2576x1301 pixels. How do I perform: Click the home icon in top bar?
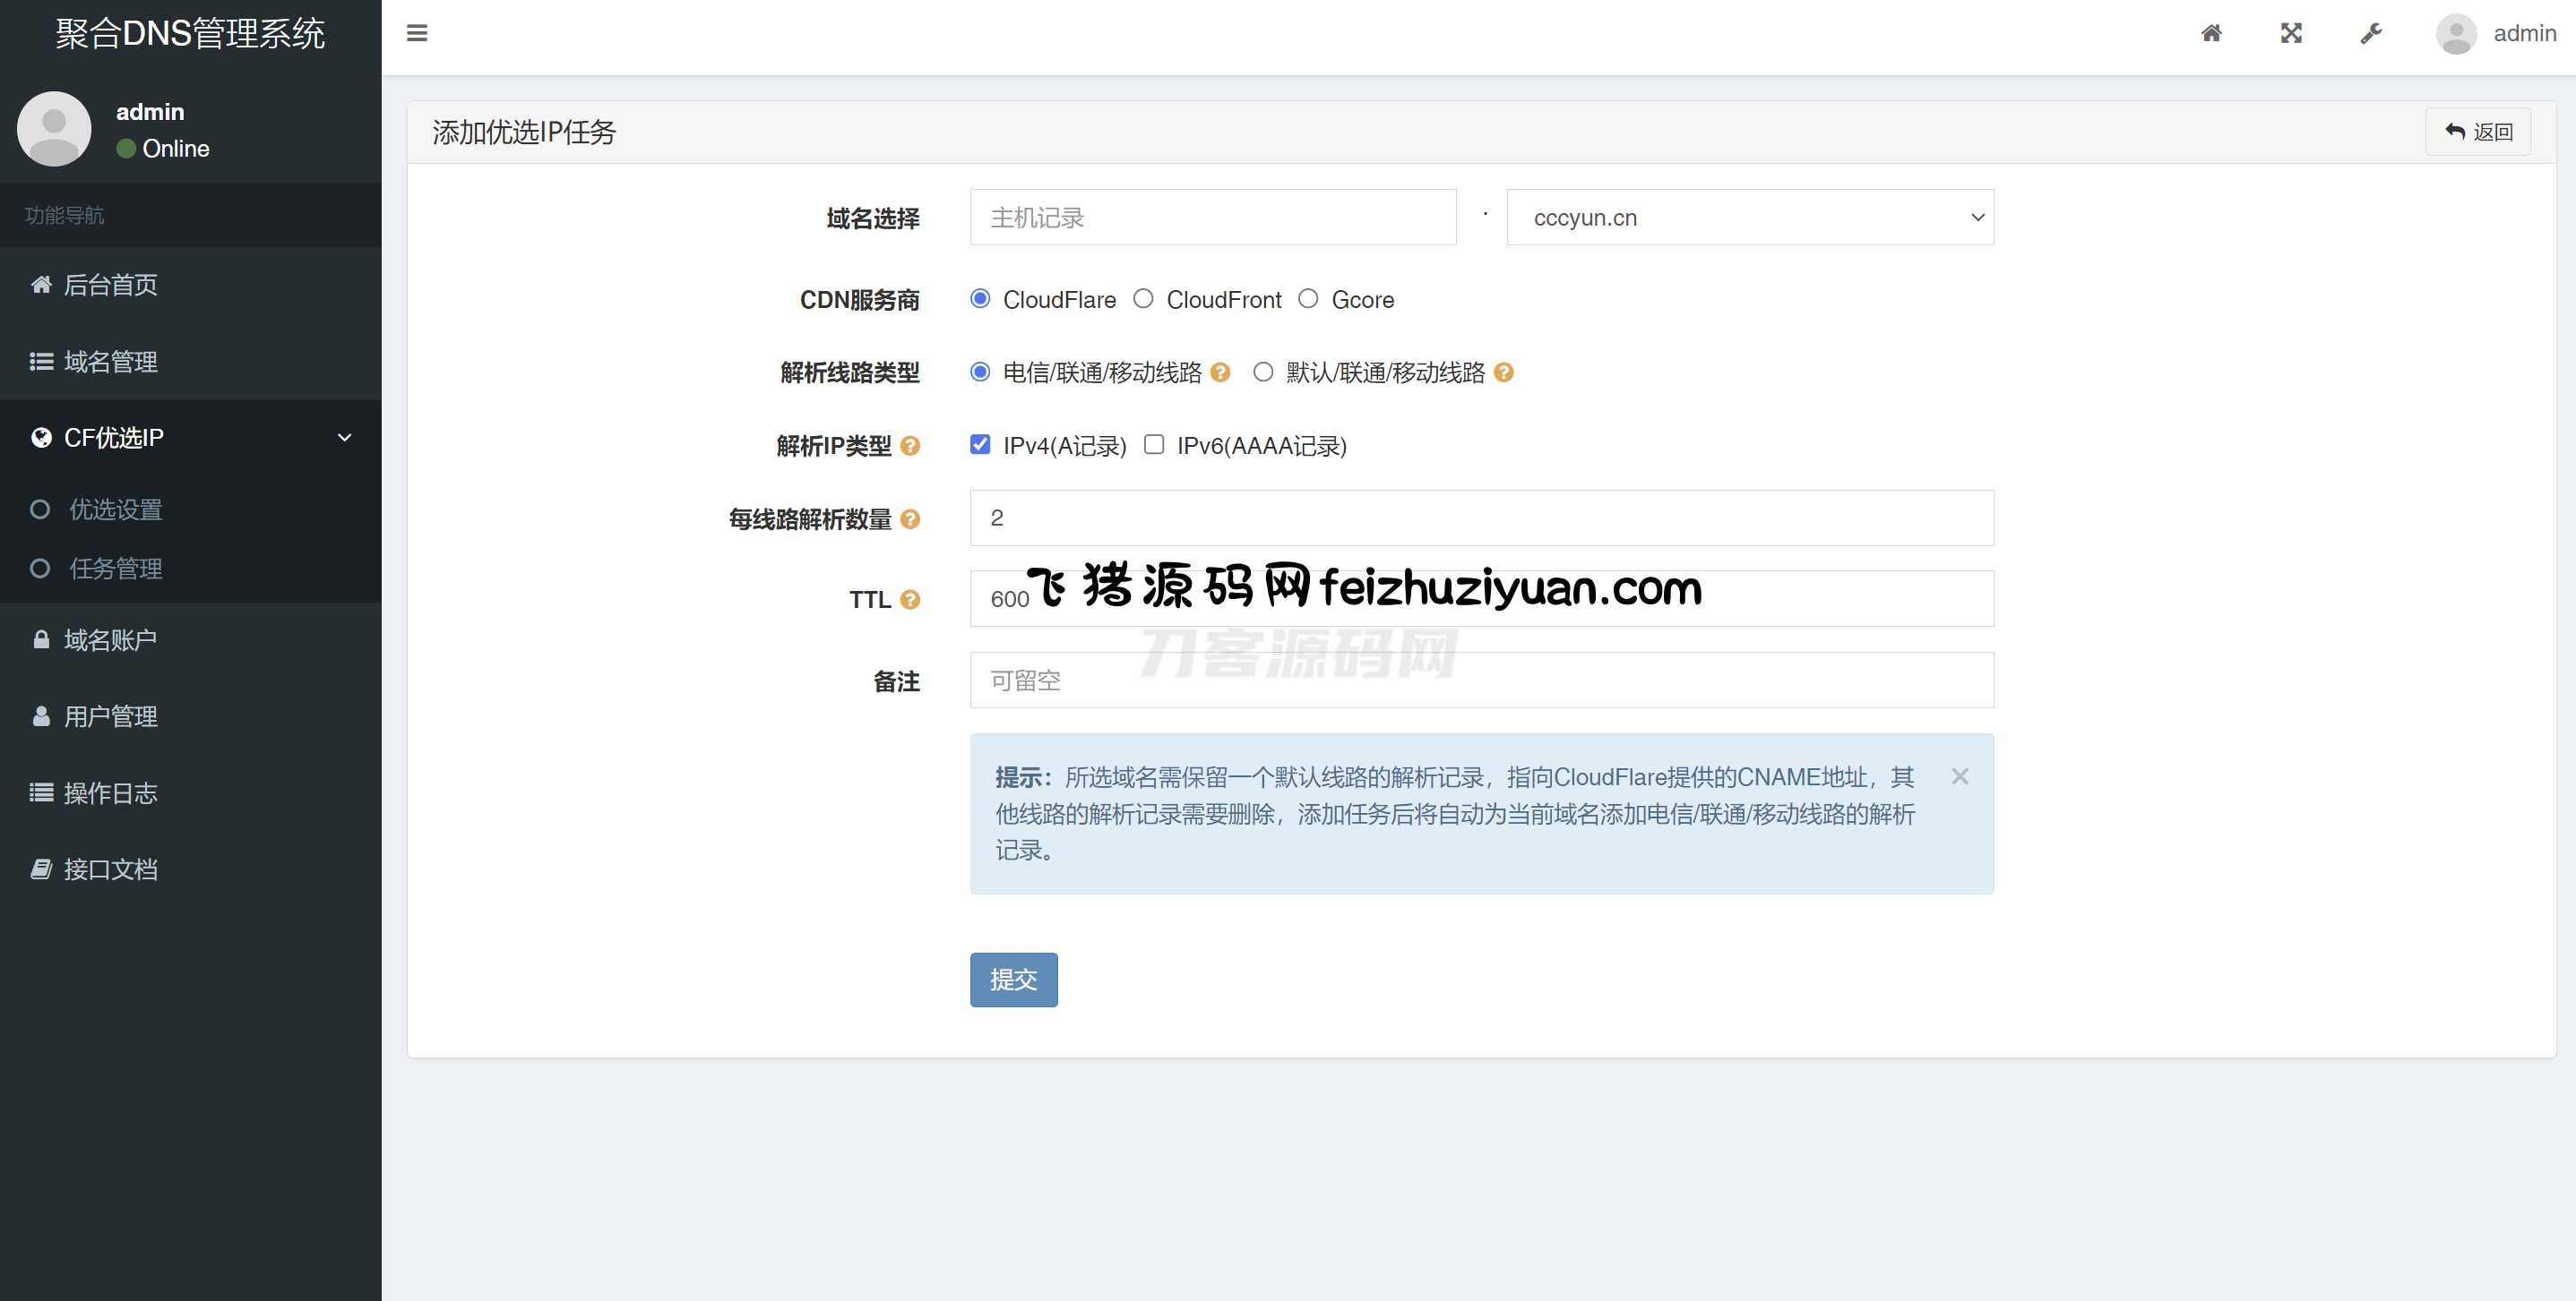[2211, 34]
